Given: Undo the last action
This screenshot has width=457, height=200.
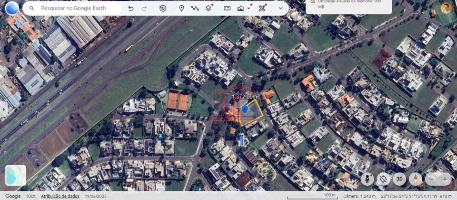Looking at the screenshot, I should click(131, 9).
